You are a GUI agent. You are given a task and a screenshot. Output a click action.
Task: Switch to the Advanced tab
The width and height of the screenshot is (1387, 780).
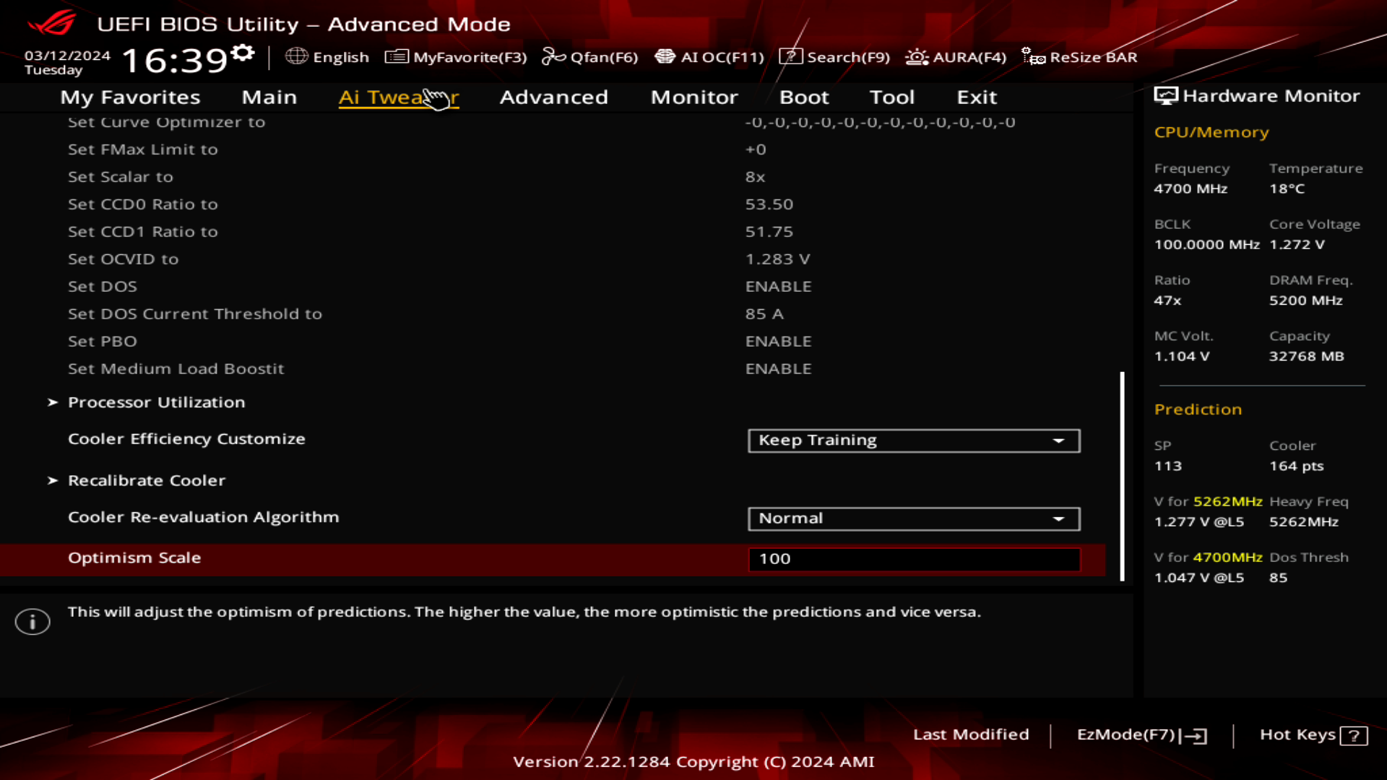tap(553, 97)
